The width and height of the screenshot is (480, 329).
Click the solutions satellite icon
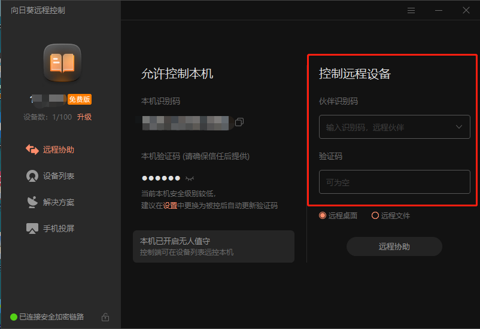pos(32,202)
